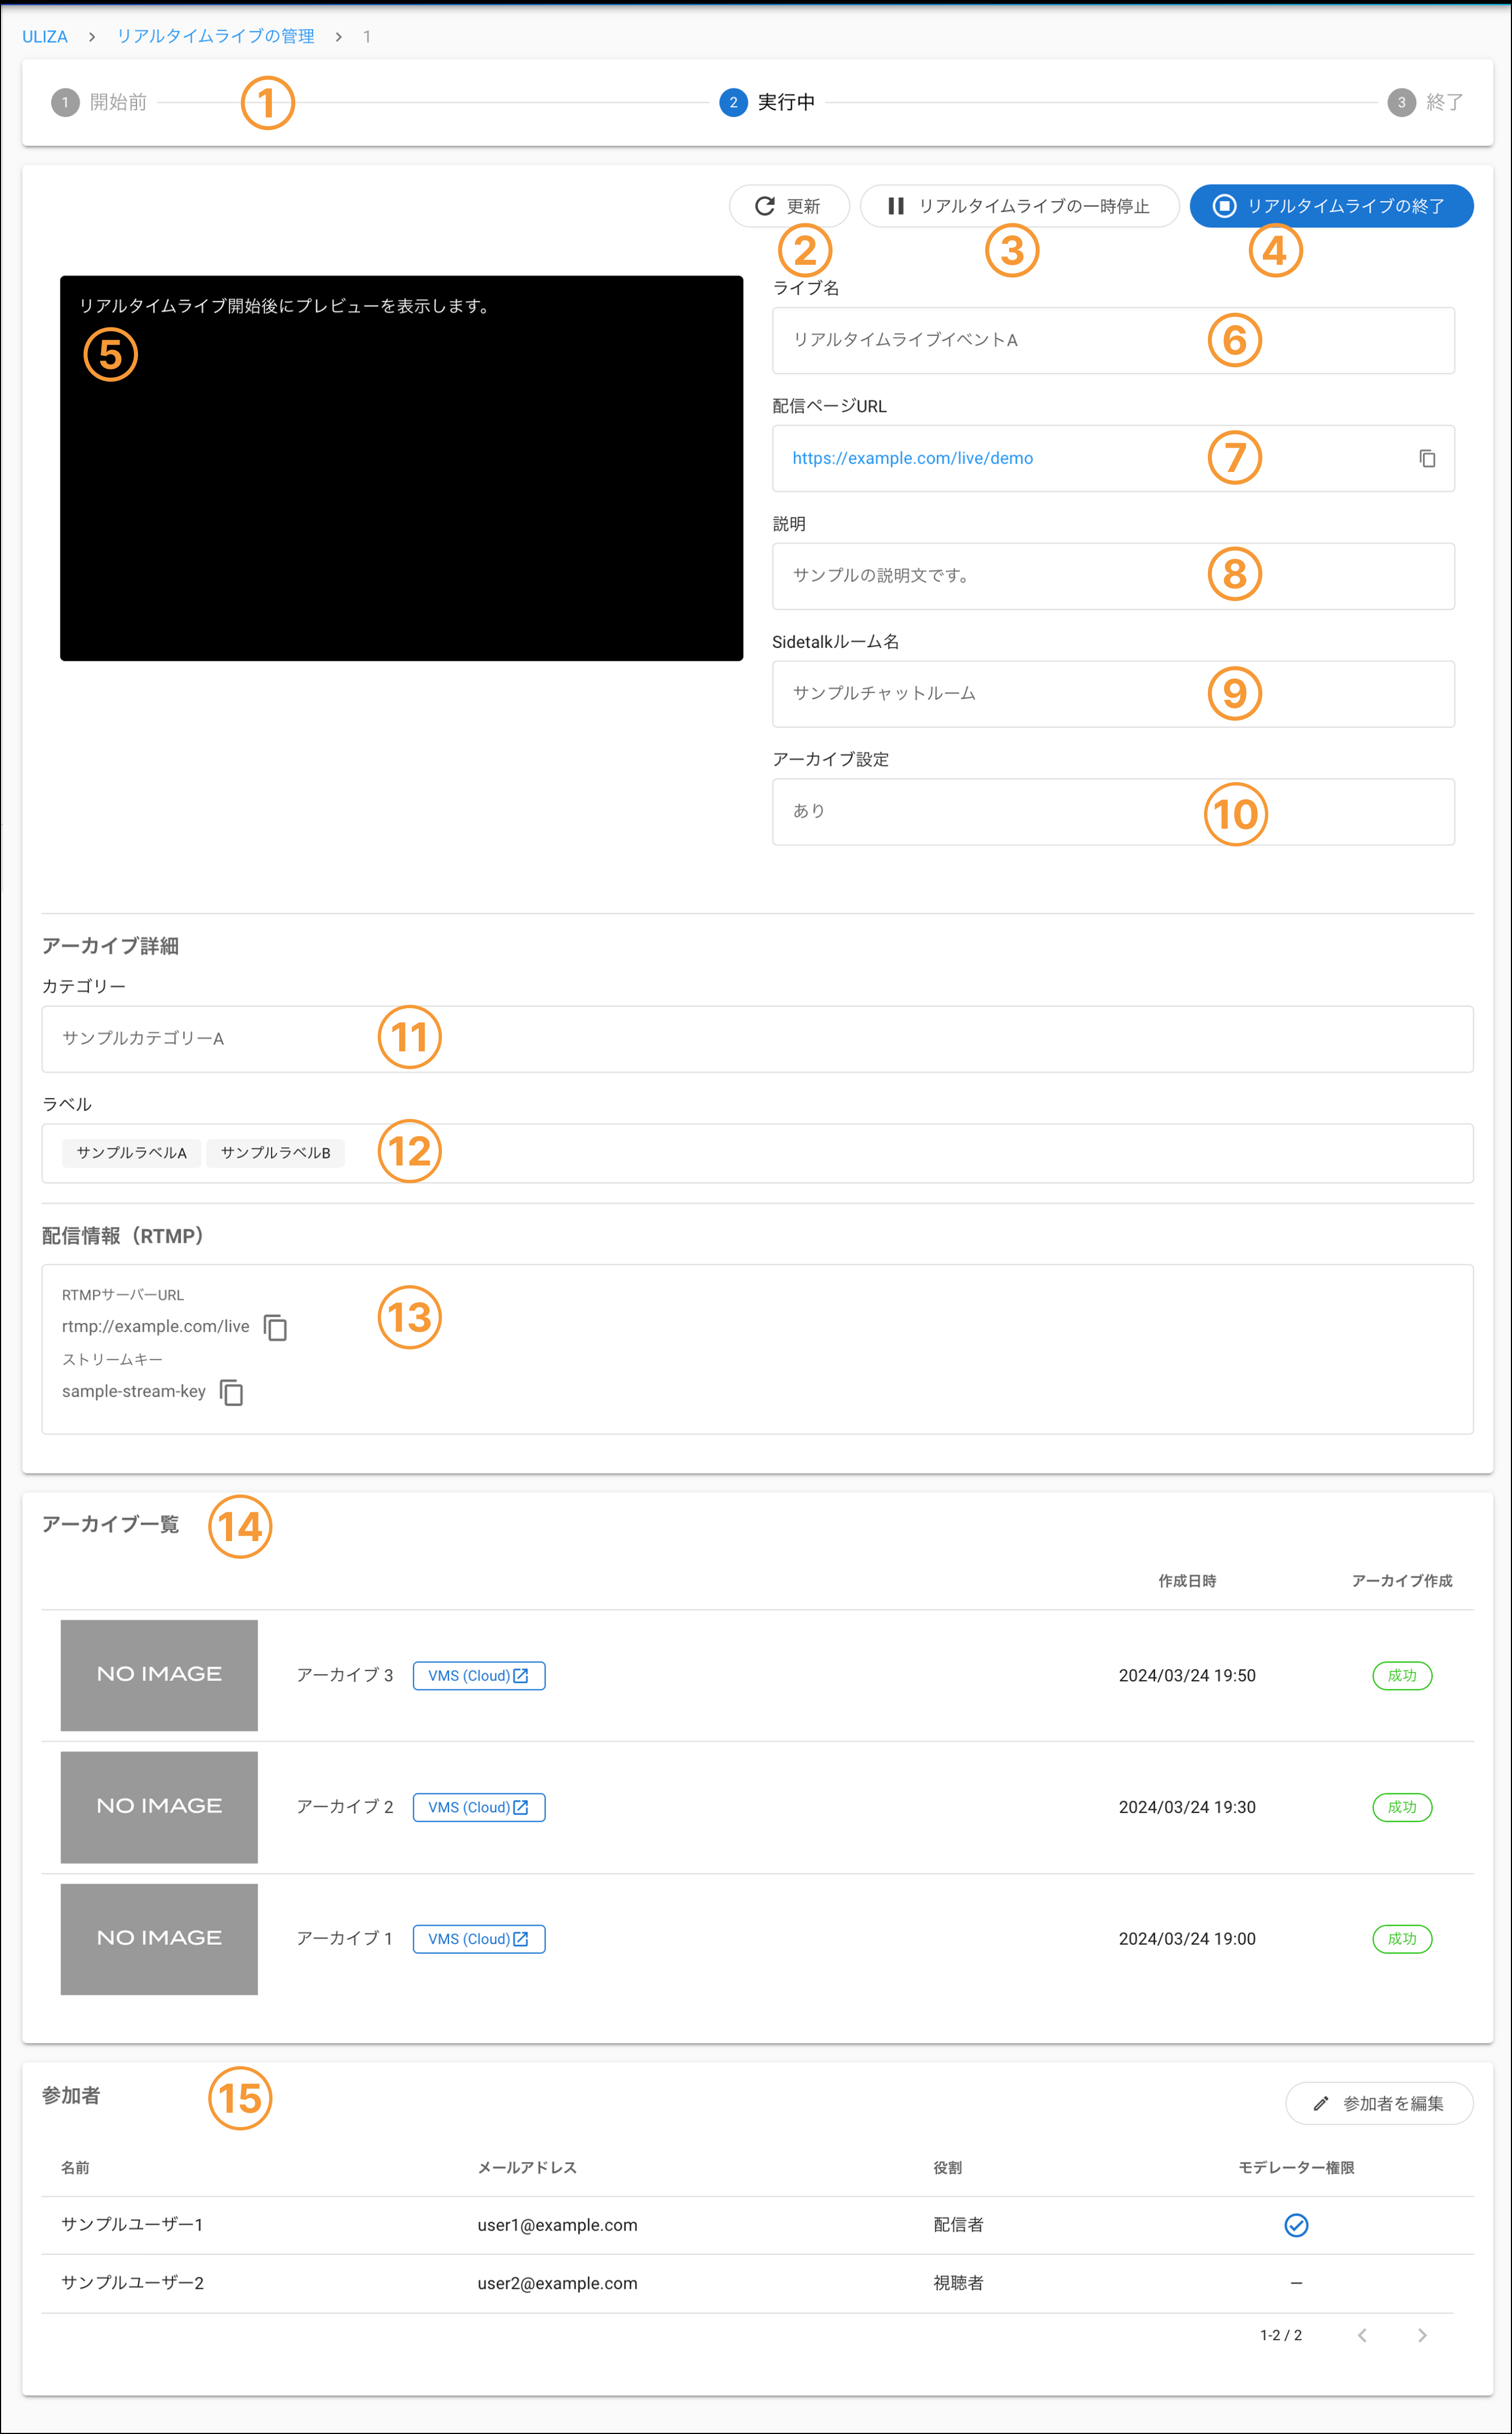This screenshot has height=2434, width=1512.
Task: Go to previous participants page arrow
Action: click(x=1362, y=2335)
